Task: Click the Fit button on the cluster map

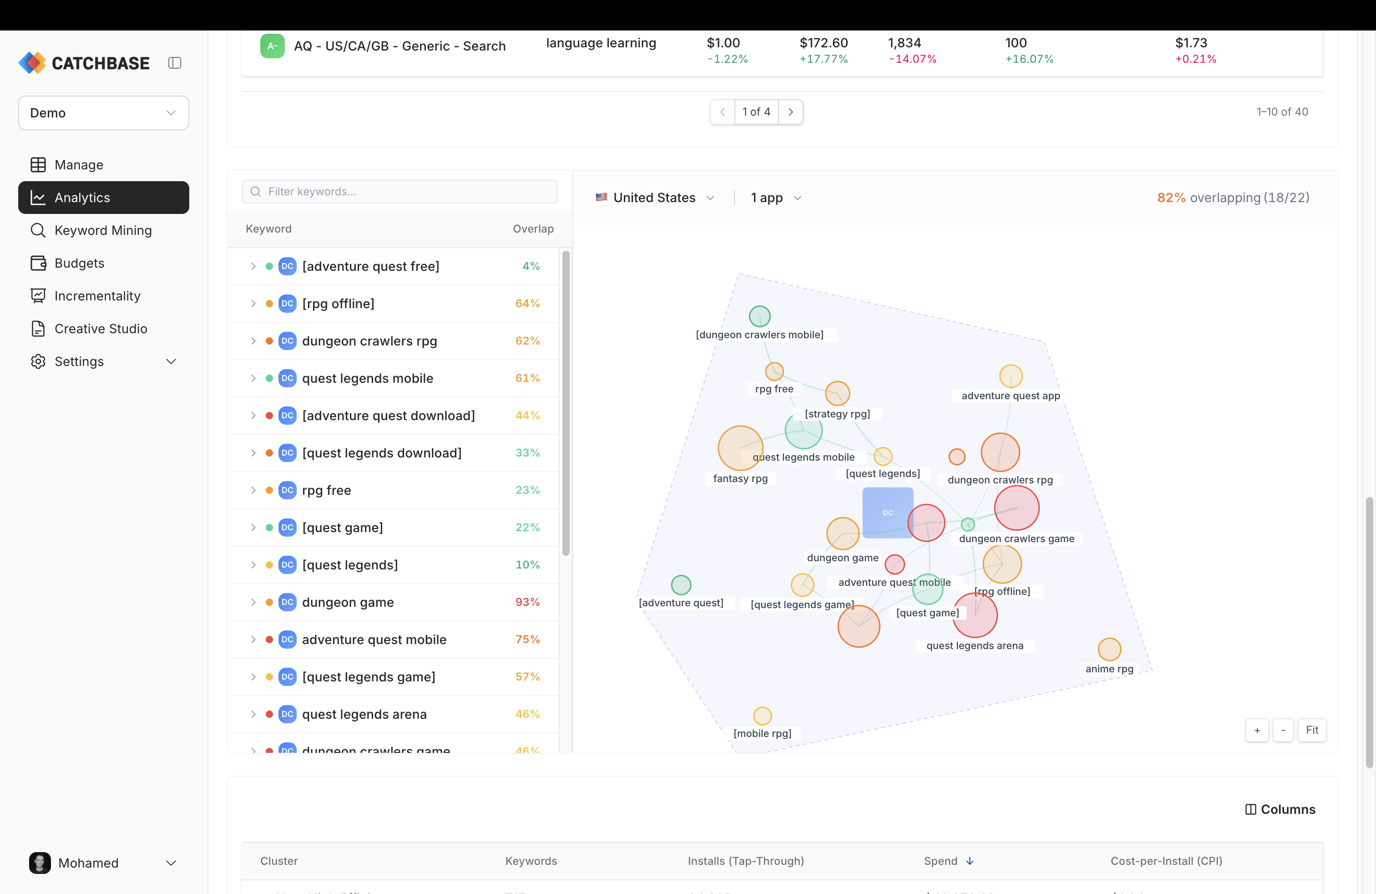Action: (x=1312, y=730)
